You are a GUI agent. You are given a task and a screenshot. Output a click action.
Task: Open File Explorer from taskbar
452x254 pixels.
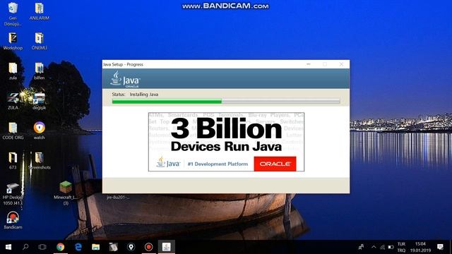(96, 247)
